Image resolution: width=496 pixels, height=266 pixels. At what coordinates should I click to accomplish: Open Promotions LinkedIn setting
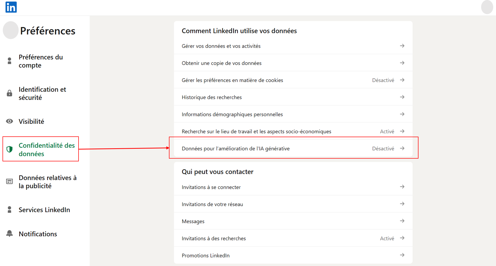point(206,255)
